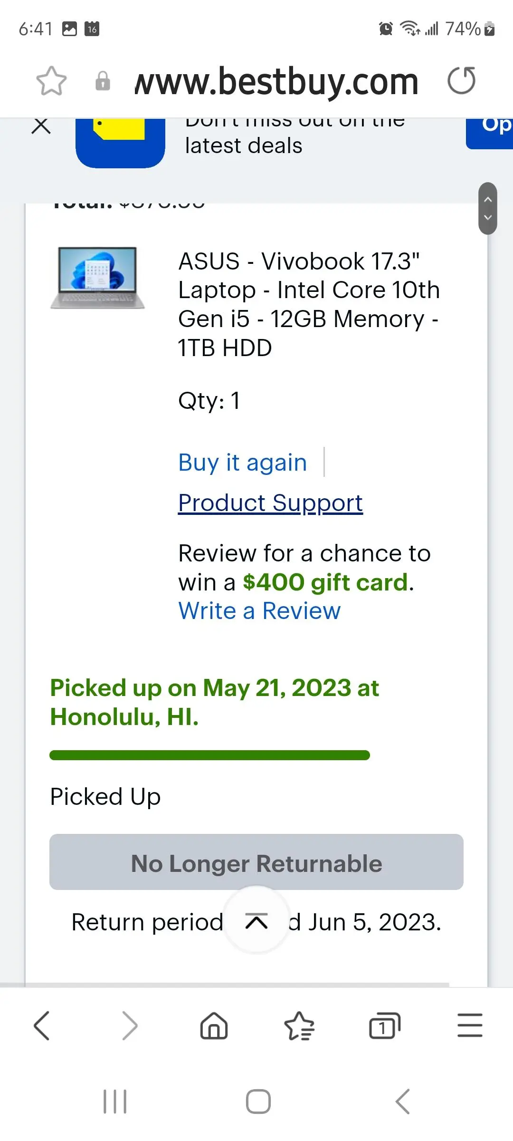
Task: Open the browser bookmarks list
Action: point(299,1025)
